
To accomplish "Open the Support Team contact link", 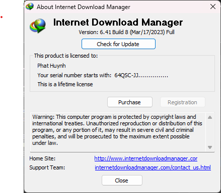I will 153,167.
